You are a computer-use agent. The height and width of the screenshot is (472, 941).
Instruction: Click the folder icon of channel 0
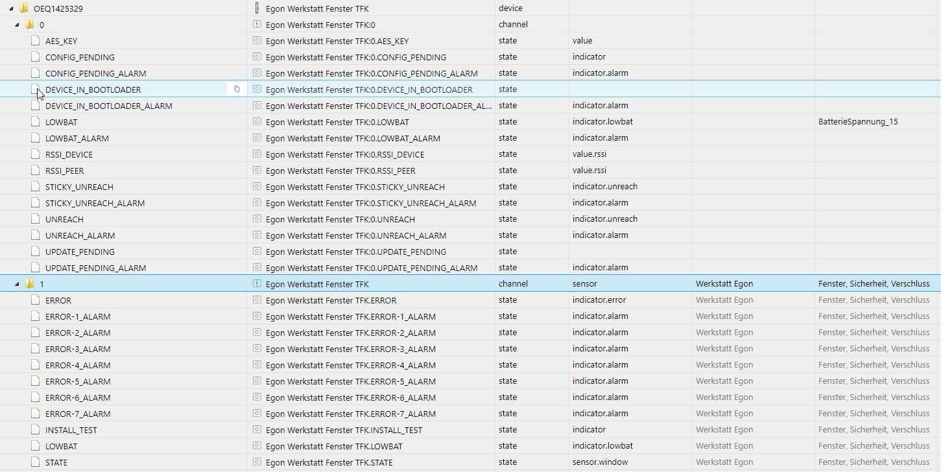click(x=30, y=25)
